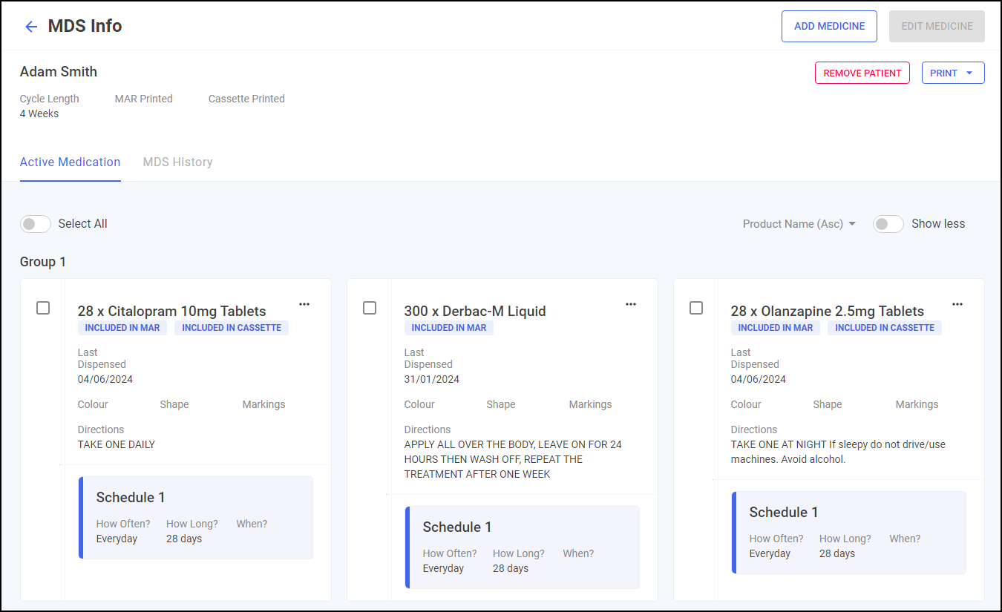Open three-dot menu for Derbac-M Liquid
This screenshot has height=612, width=1002.
(631, 304)
